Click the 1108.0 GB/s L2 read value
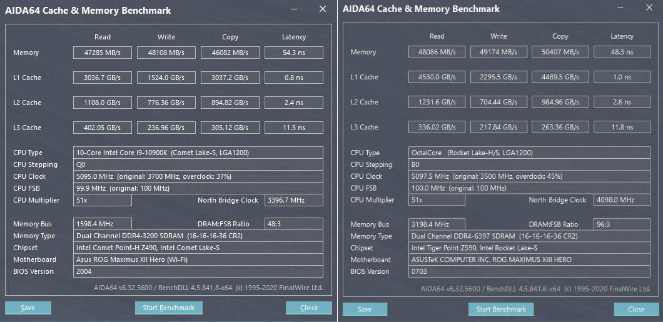Screen dimensions: 663x322 [103, 103]
